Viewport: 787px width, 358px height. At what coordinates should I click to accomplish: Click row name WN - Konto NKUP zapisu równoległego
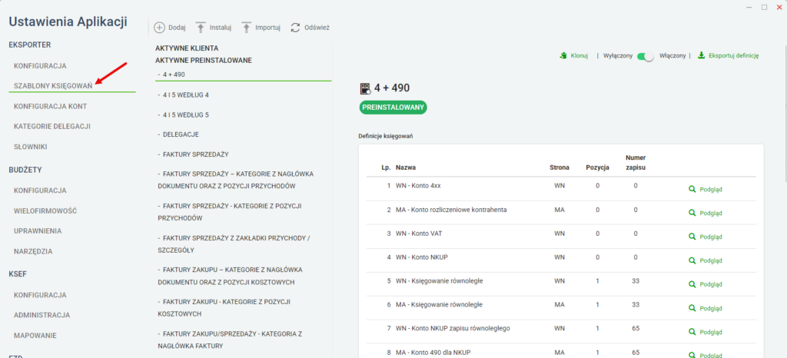click(453, 328)
